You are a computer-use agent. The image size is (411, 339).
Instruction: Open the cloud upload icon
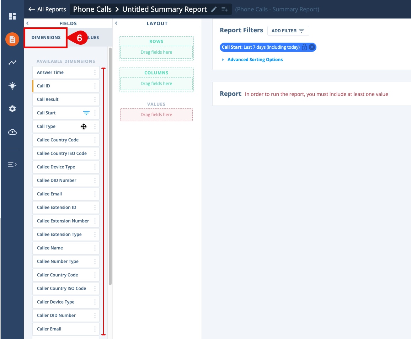12,132
